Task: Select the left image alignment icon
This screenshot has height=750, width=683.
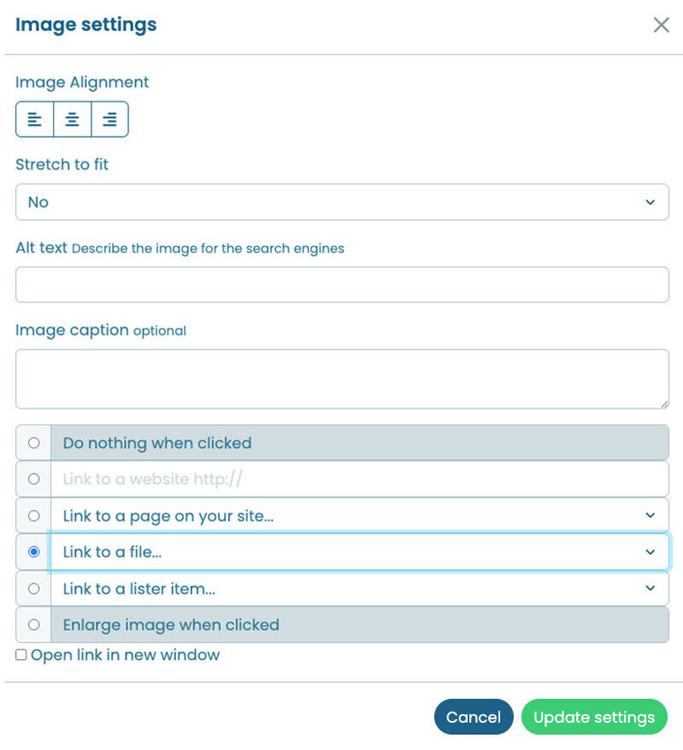Action: pyautogui.click(x=34, y=118)
